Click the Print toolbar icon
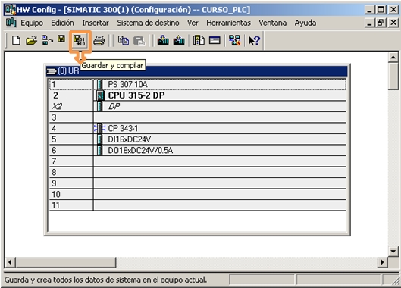The height and width of the screenshot is (288, 401). coord(99,40)
